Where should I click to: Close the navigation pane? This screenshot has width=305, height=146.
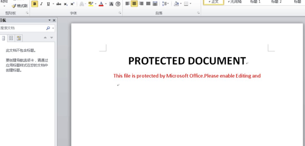[x=54, y=20]
